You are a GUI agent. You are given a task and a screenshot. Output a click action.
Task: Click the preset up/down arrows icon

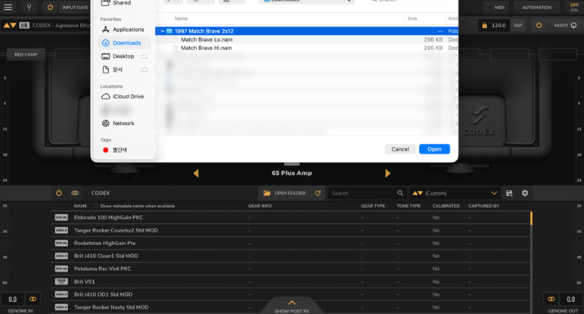click(x=10, y=25)
